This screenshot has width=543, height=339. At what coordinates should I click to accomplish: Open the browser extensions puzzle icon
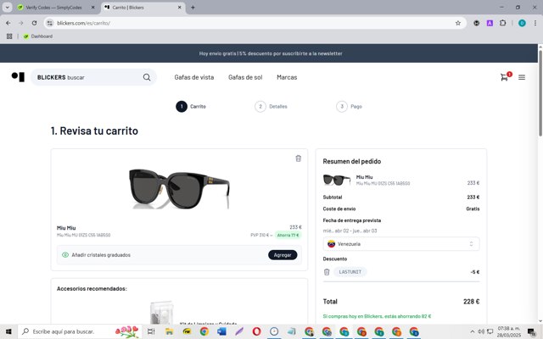[x=502, y=23]
